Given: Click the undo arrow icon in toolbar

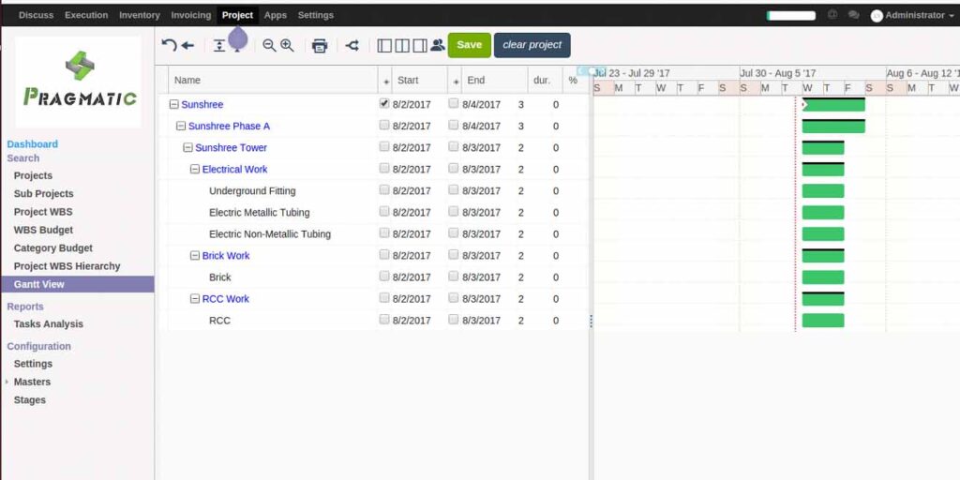Looking at the screenshot, I should 169,45.
